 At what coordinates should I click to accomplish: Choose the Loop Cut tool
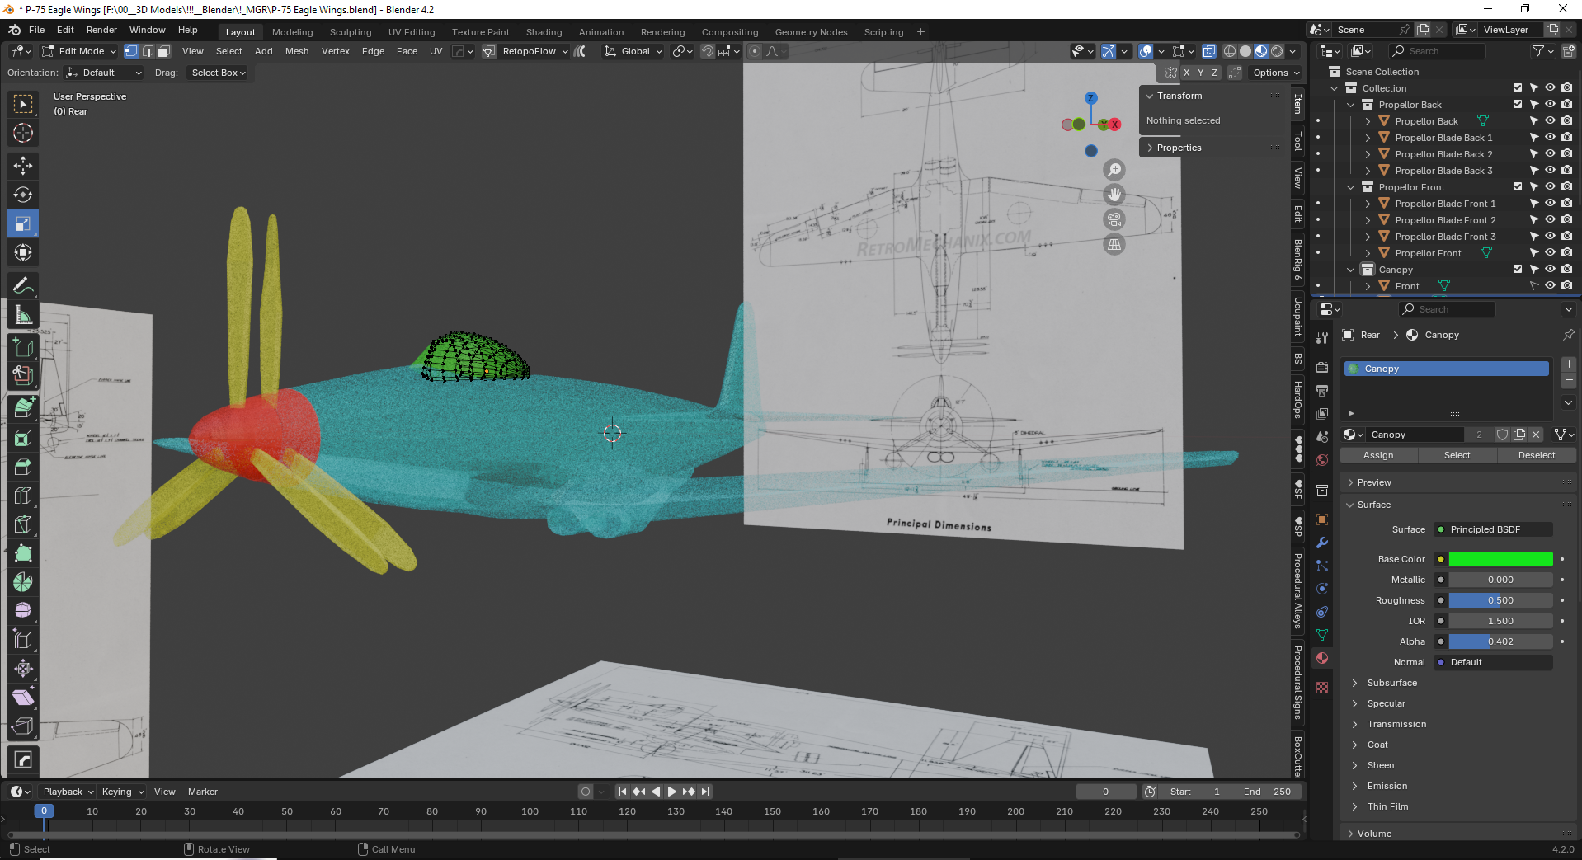click(23, 496)
